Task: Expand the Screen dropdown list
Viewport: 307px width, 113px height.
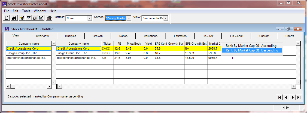Action: (x=129, y=18)
